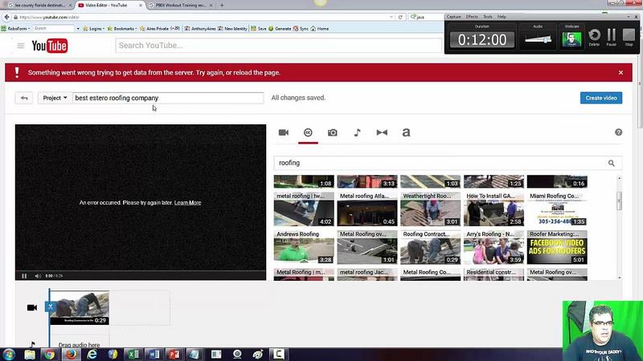643x361 pixels.
Task: Expand the RoboForm dropdown
Action: point(15,29)
